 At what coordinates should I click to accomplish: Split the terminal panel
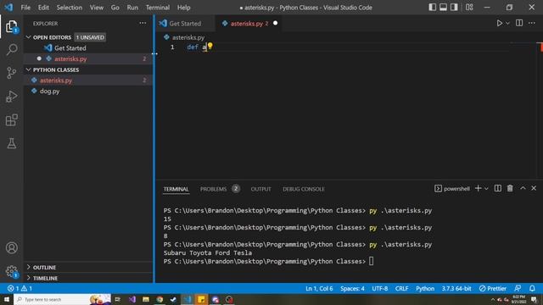498,188
